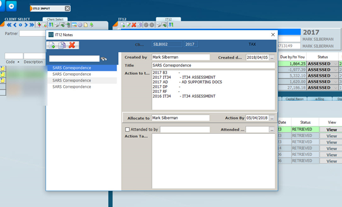342x207 pixels.
Task: Tick the Attended to by checkbox
Action: click(127, 129)
